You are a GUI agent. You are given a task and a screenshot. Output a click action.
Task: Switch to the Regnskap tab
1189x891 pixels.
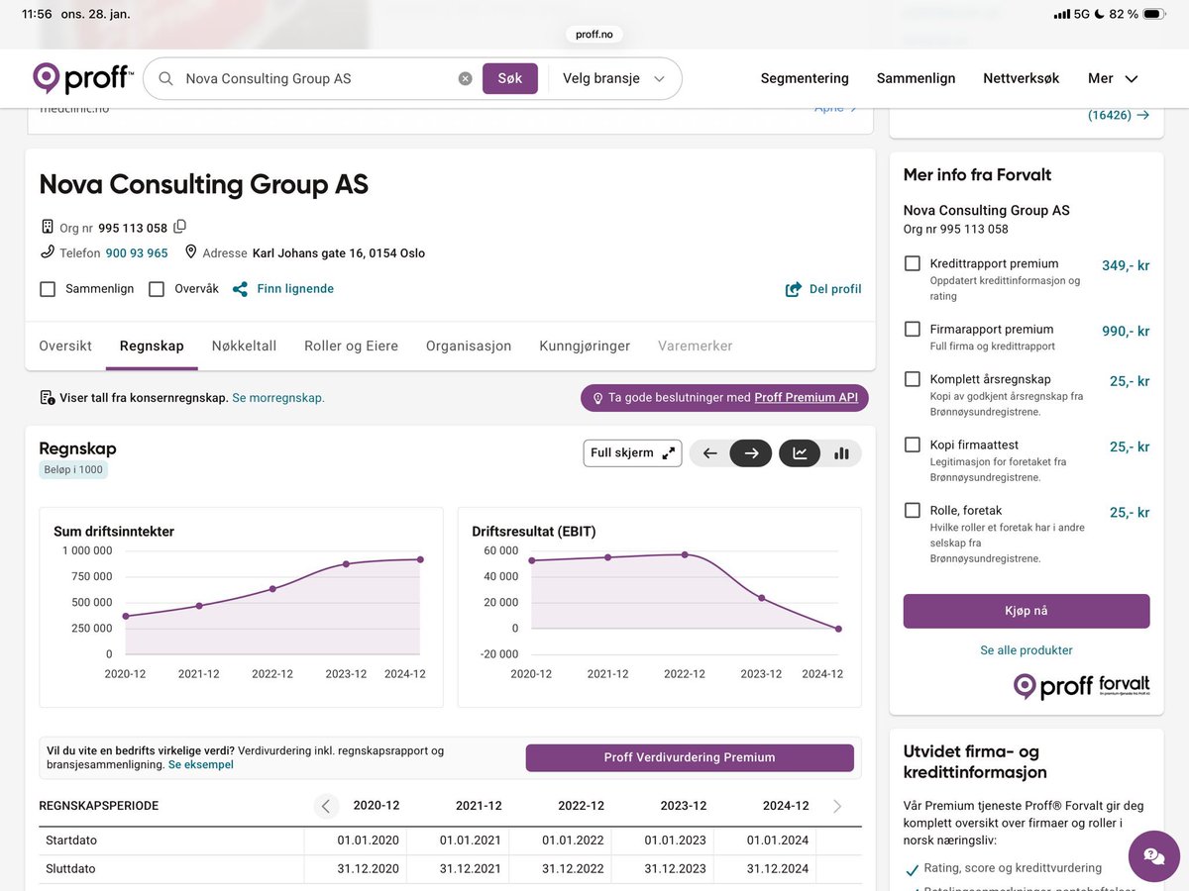[x=152, y=346]
